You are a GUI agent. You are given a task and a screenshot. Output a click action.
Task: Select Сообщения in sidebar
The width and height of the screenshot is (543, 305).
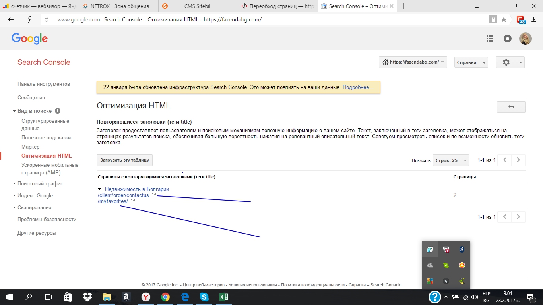tap(31, 98)
